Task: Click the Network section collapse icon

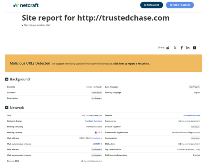Action: [7, 108]
